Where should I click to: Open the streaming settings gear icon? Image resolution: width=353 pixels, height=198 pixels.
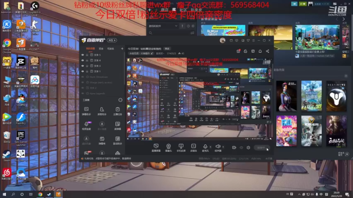click(248, 147)
